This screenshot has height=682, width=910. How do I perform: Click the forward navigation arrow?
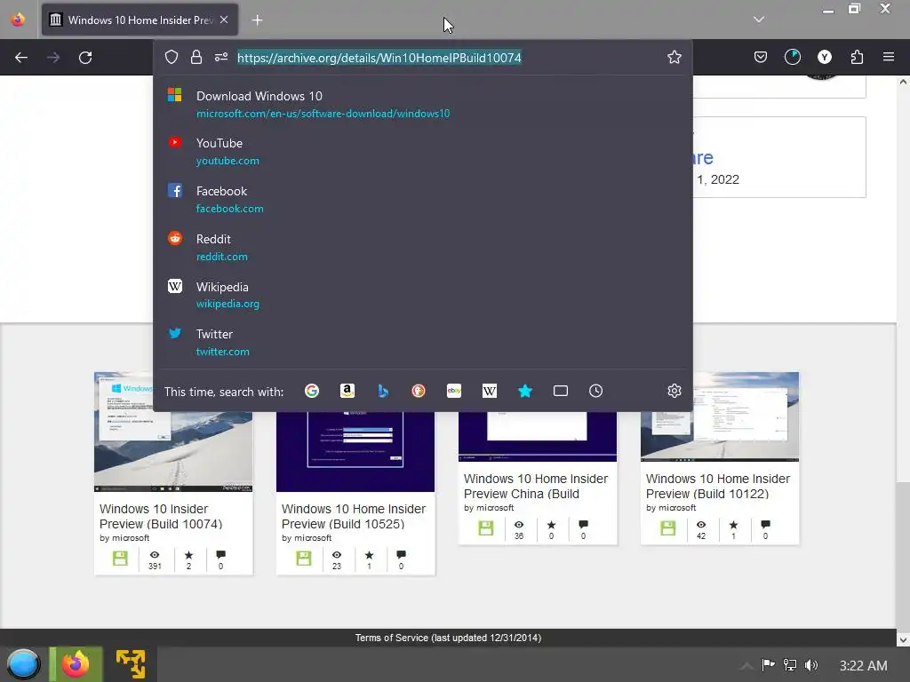click(53, 58)
